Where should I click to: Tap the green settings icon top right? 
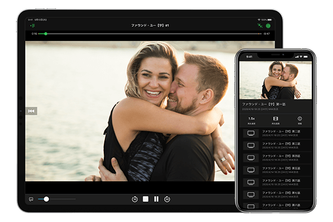[269, 26]
